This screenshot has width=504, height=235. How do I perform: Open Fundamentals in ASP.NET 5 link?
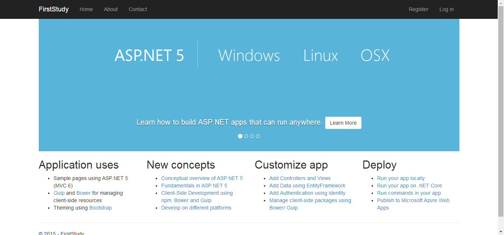point(194,186)
